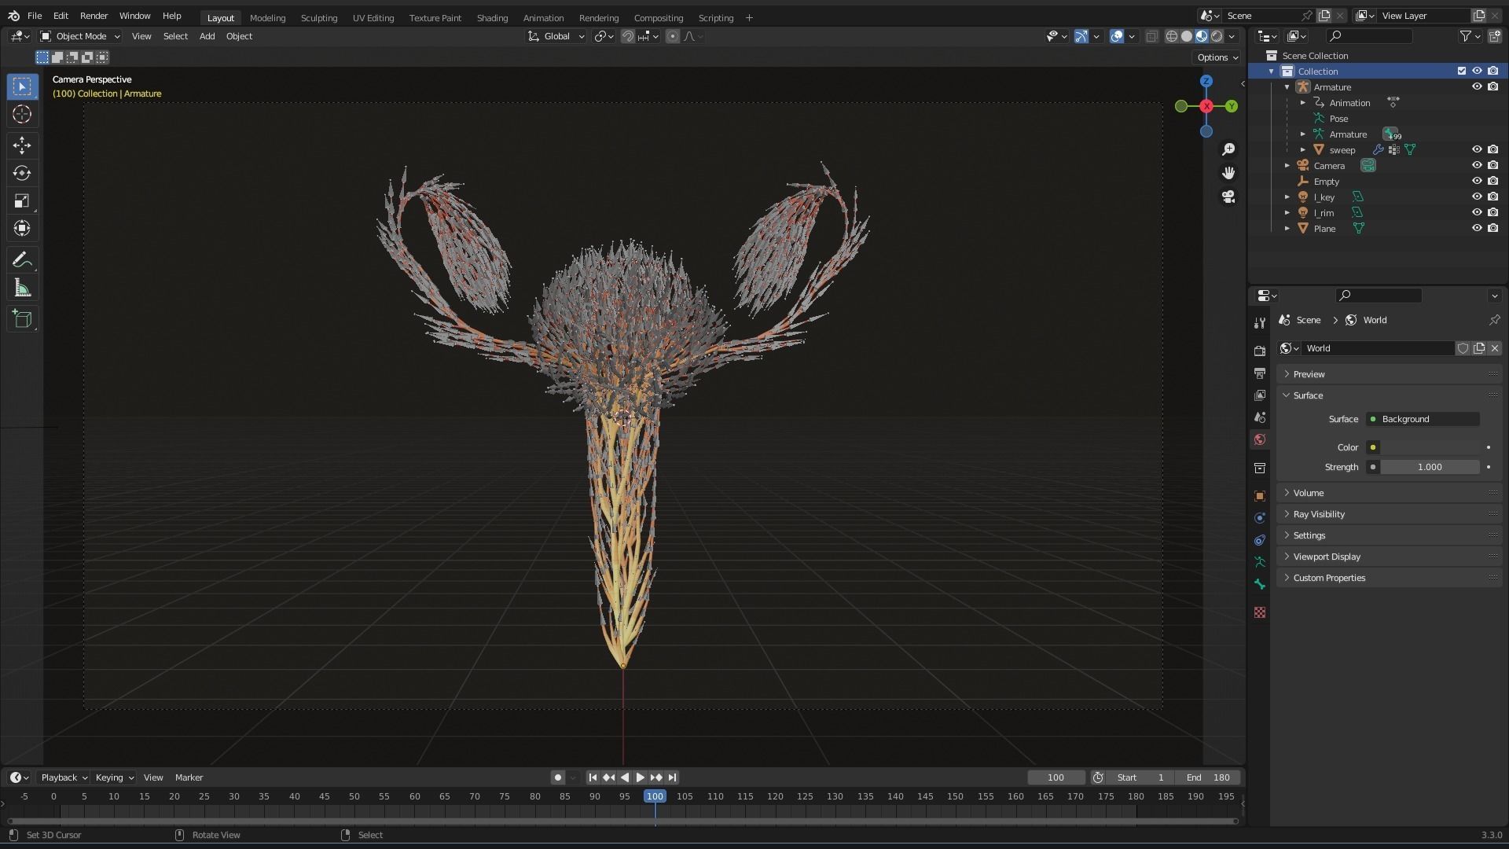Open the Render properties tab
This screenshot has width=1509, height=849.
click(1260, 351)
